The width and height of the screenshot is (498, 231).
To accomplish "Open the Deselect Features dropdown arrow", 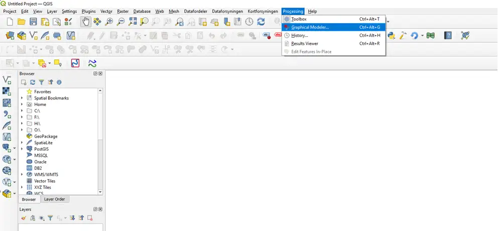I will pyautogui.click(x=49, y=63).
